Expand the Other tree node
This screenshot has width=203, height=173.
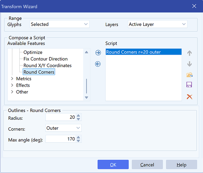click(x=12, y=92)
